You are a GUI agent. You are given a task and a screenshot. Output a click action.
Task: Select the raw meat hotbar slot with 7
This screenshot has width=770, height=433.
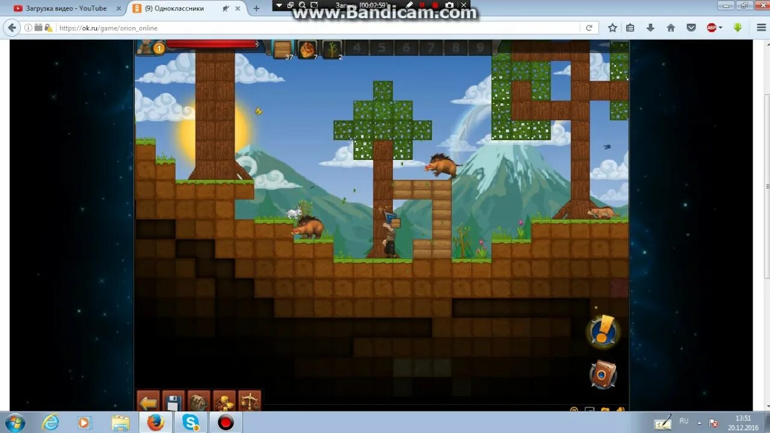pos(307,49)
